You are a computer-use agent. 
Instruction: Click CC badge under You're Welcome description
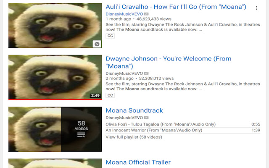pos(110,95)
